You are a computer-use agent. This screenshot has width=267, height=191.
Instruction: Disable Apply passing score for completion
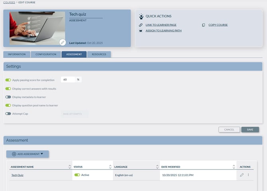[x=8, y=80]
